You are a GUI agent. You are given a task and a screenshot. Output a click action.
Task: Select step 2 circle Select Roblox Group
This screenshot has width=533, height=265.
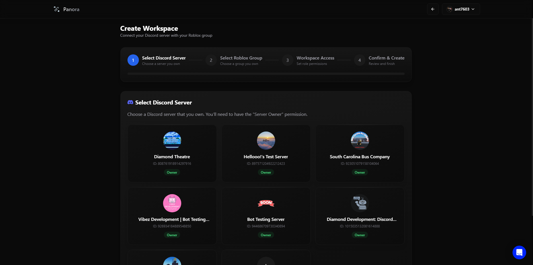click(x=211, y=60)
